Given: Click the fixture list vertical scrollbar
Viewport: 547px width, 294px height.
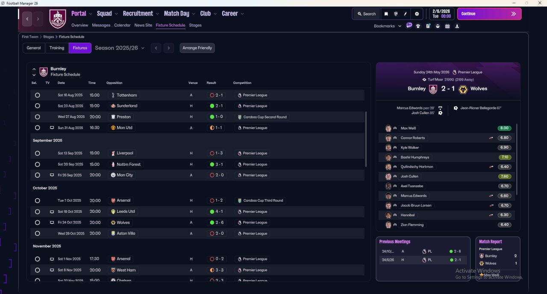Looking at the screenshot, I should [x=366, y=139].
